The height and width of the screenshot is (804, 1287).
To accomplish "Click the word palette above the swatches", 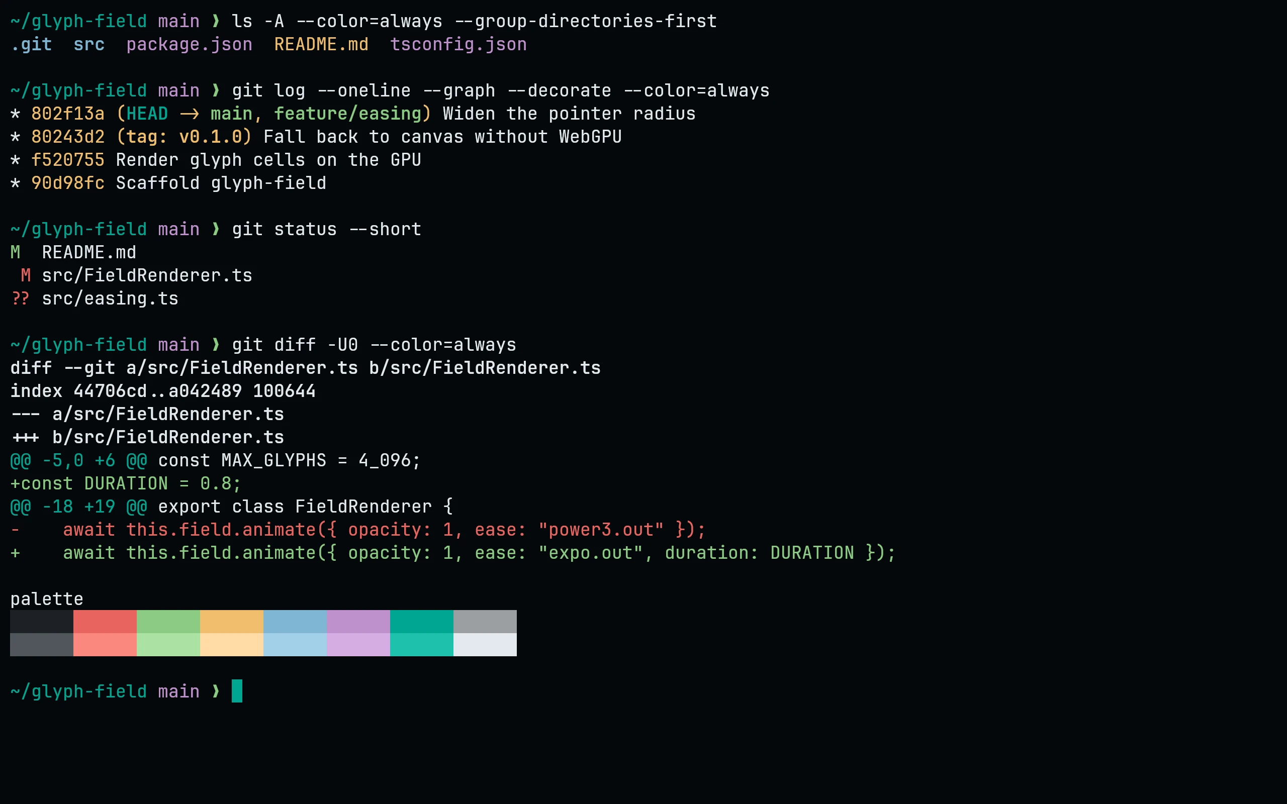I will pos(47,599).
